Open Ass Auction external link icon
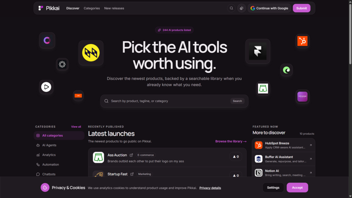 pyautogui.click(x=131, y=155)
